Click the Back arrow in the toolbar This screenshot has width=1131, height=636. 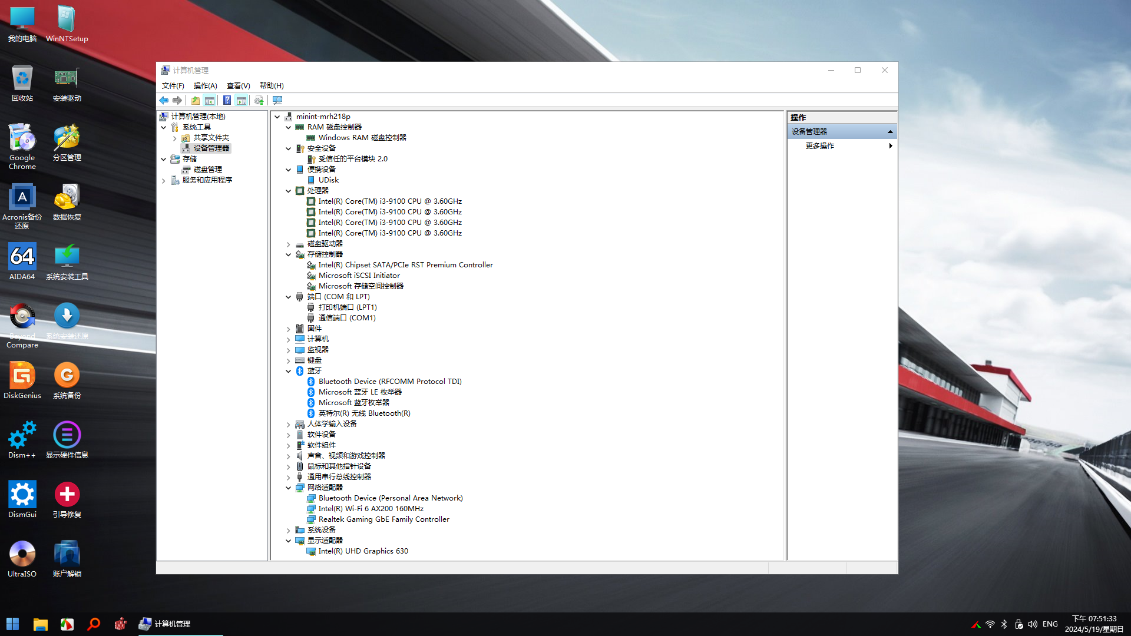164,100
